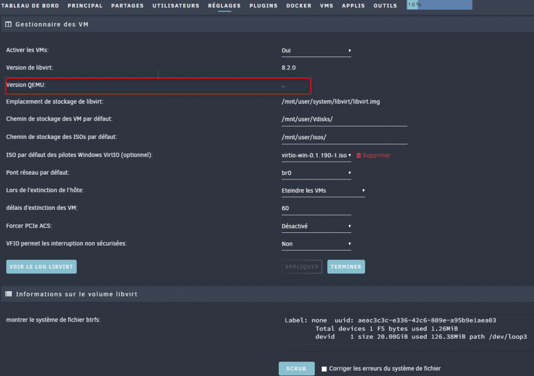Screen dimensions: 534x376
Task: Open the Eteindre les VMs dropdown
Action: (x=323, y=191)
